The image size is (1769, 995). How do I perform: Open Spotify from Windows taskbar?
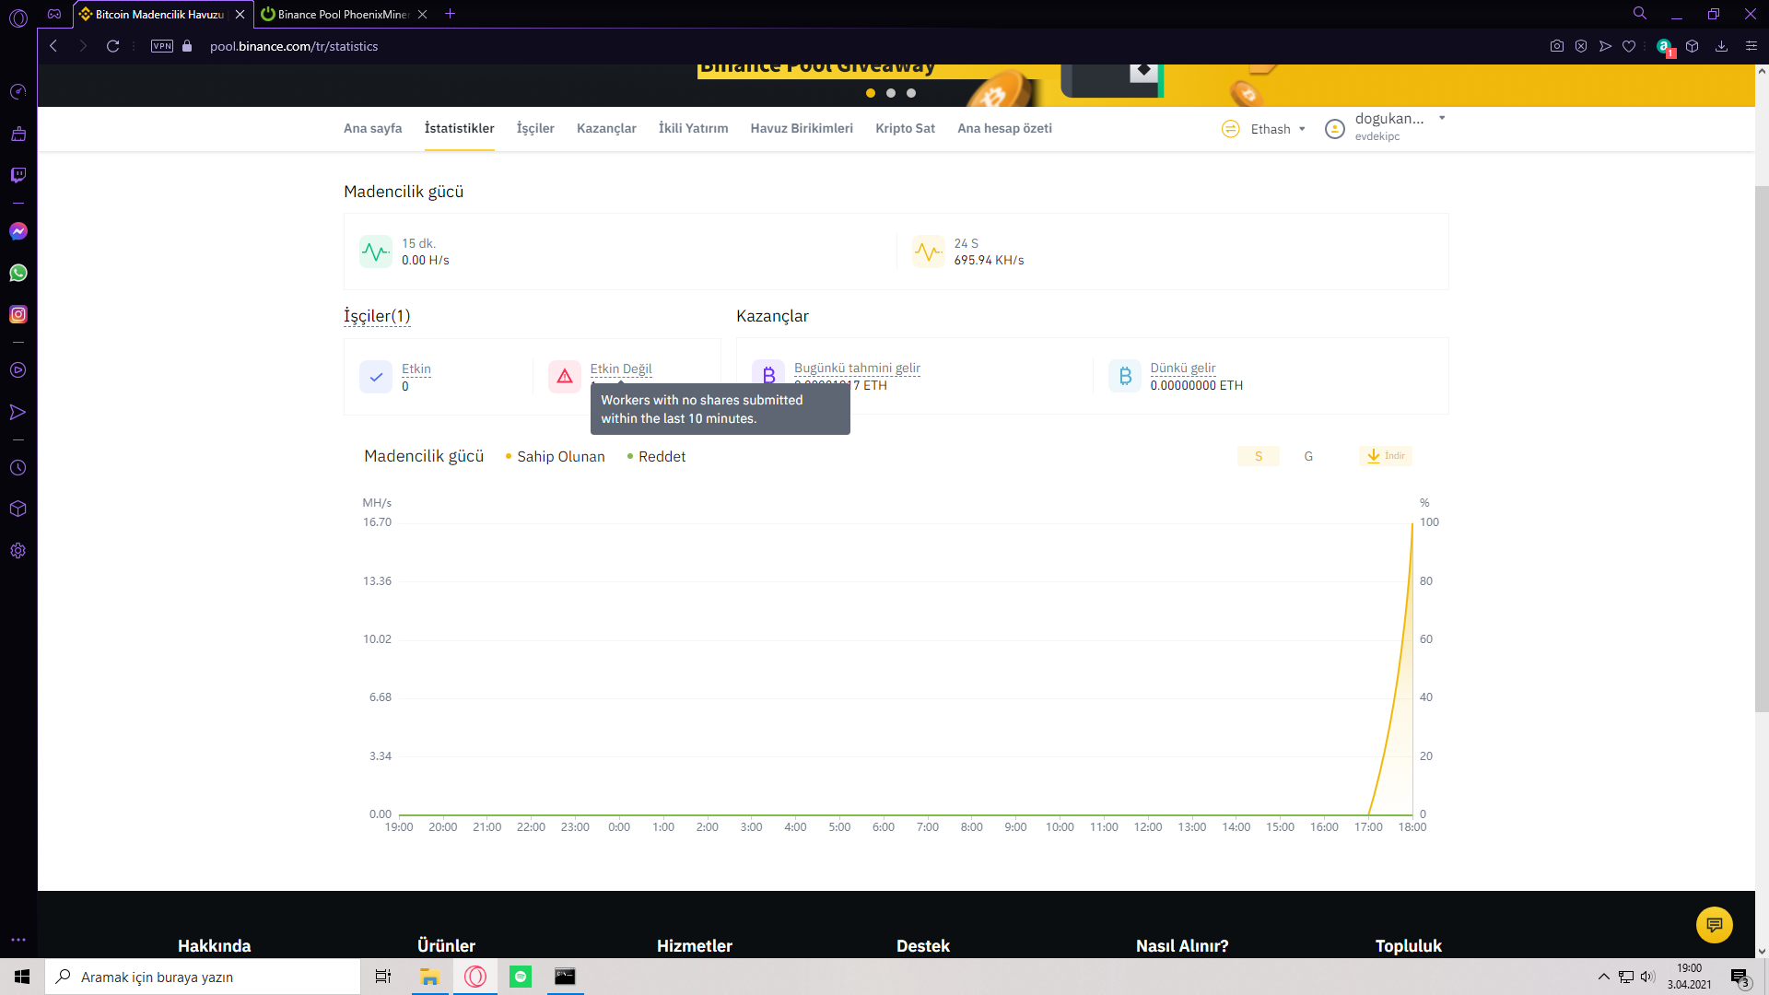(x=521, y=977)
